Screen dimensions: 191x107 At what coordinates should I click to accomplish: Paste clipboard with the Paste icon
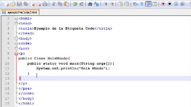click(66, 4)
